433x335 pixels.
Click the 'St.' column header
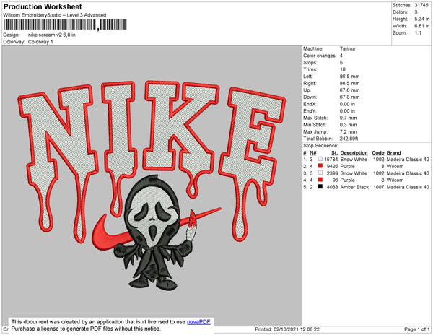pyautogui.click(x=335, y=153)
